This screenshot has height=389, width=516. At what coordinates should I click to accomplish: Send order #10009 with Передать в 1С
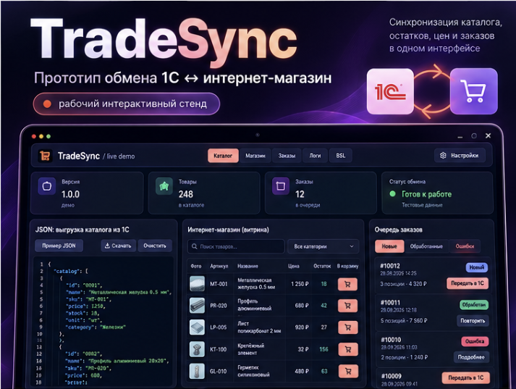[465, 378]
